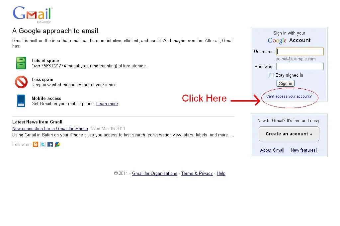Open the New features! link
Image resolution: width=340 pixels, height=226 pixels.
(303, 150)
